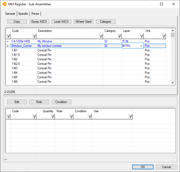This screenshot has height=172, width=180.
Task: Expand the Window_Corner row
Action: pyautogui.click(x=8, y=46)
